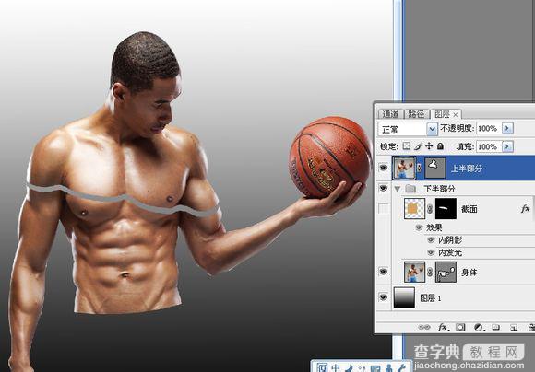Switch to the 路径 tab
This screenshot has width=535, height=372.
pyautogui.click(x=416, y=114)
